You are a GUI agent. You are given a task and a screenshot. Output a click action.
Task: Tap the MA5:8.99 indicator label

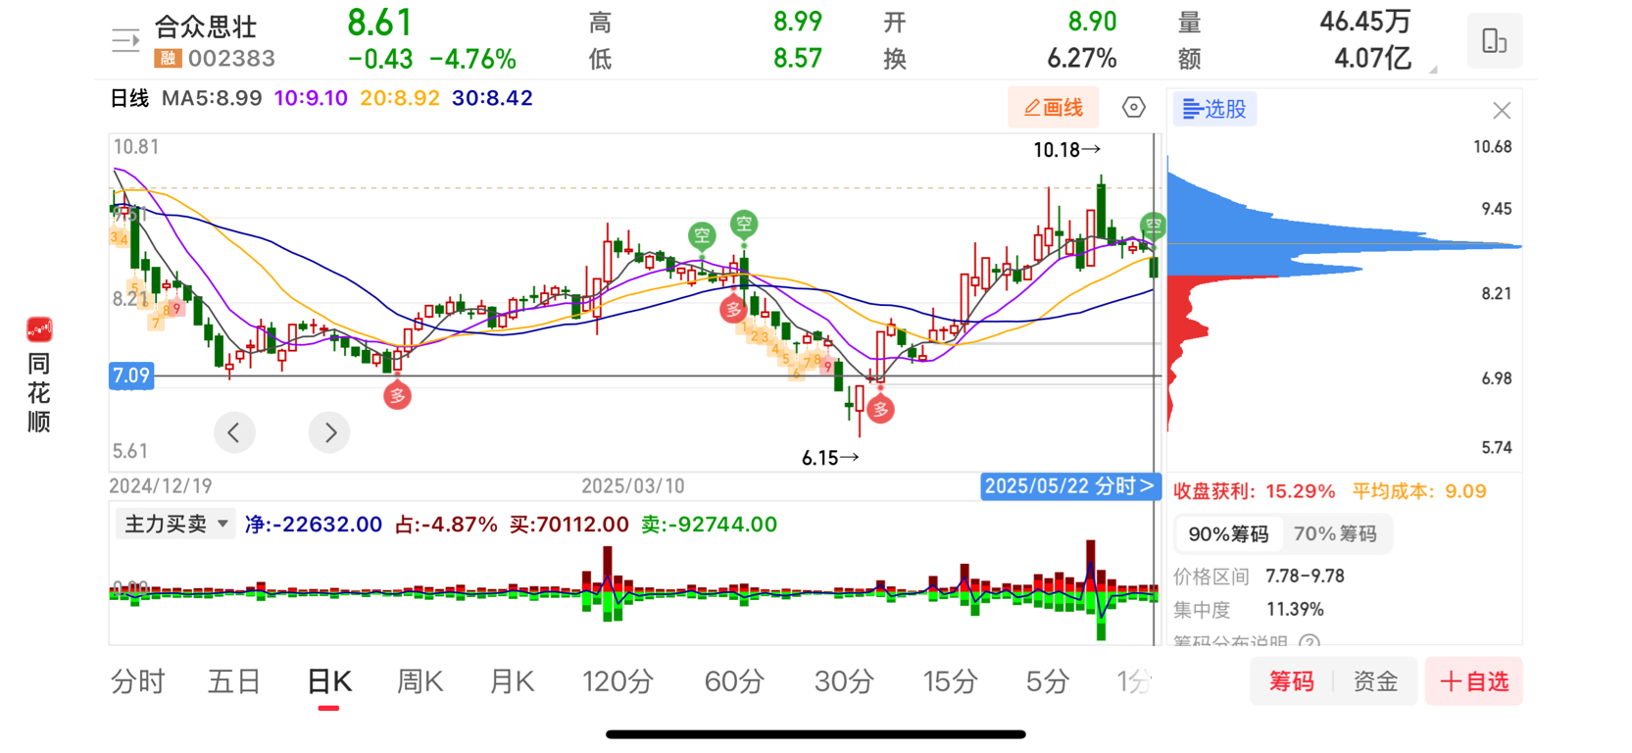212,98
